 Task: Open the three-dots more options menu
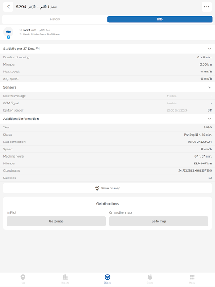[207, 7]
